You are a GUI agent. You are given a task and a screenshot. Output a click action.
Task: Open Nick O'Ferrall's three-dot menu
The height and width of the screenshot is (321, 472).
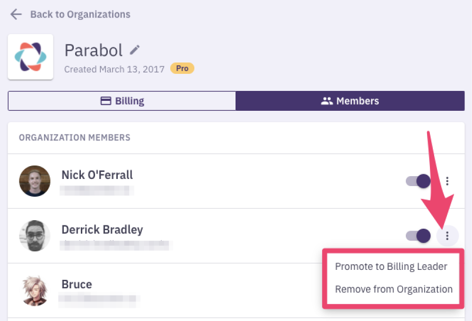coord(447,181)
